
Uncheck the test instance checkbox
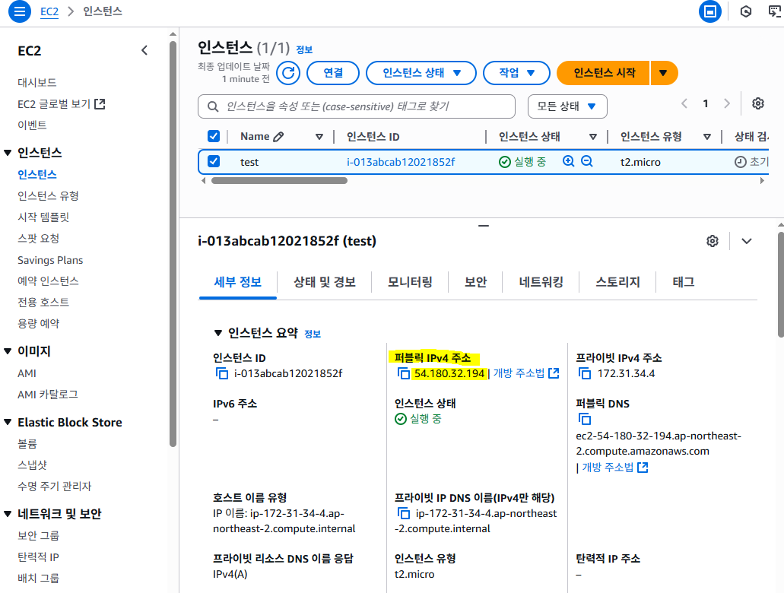pos(214,161)
